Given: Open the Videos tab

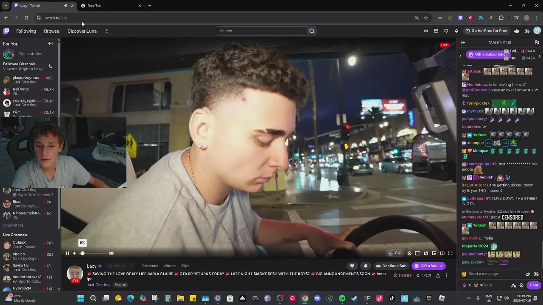Looking at the screenshot, I should click(169, 266).
